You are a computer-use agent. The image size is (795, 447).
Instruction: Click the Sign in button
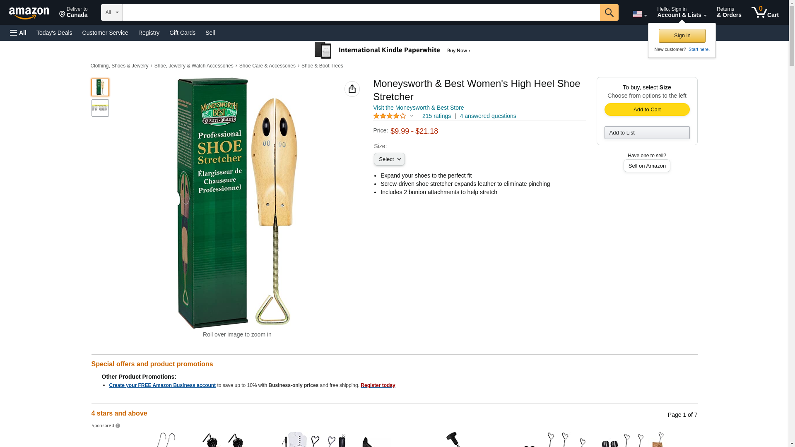pyautogui.click(x=682, y=36)
